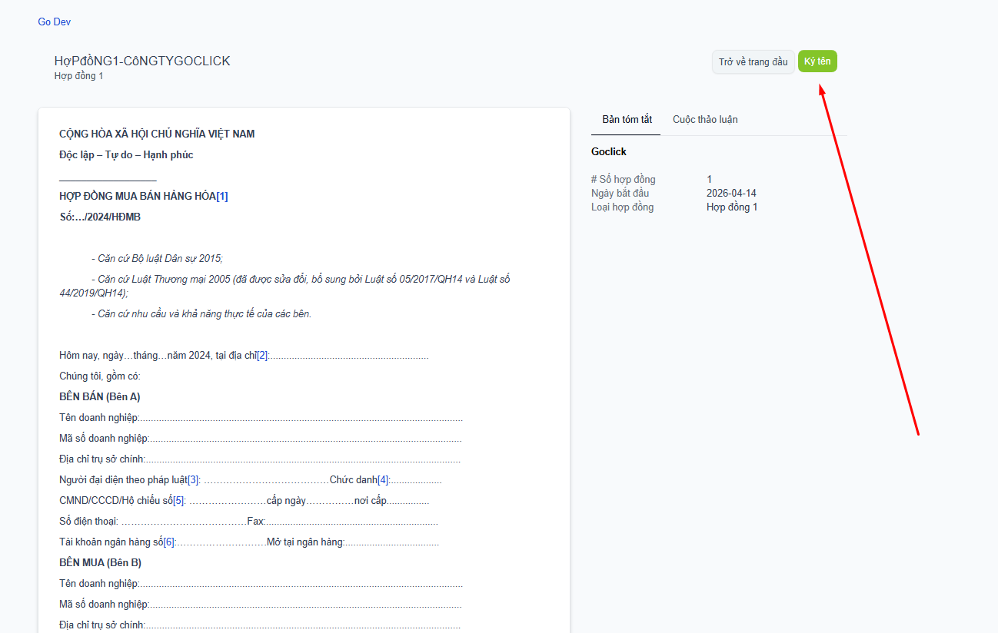Follow footnote [1] beside HỢP ĐỒNG MUA BÁN HÀNG HÓA

coord(222,196)
